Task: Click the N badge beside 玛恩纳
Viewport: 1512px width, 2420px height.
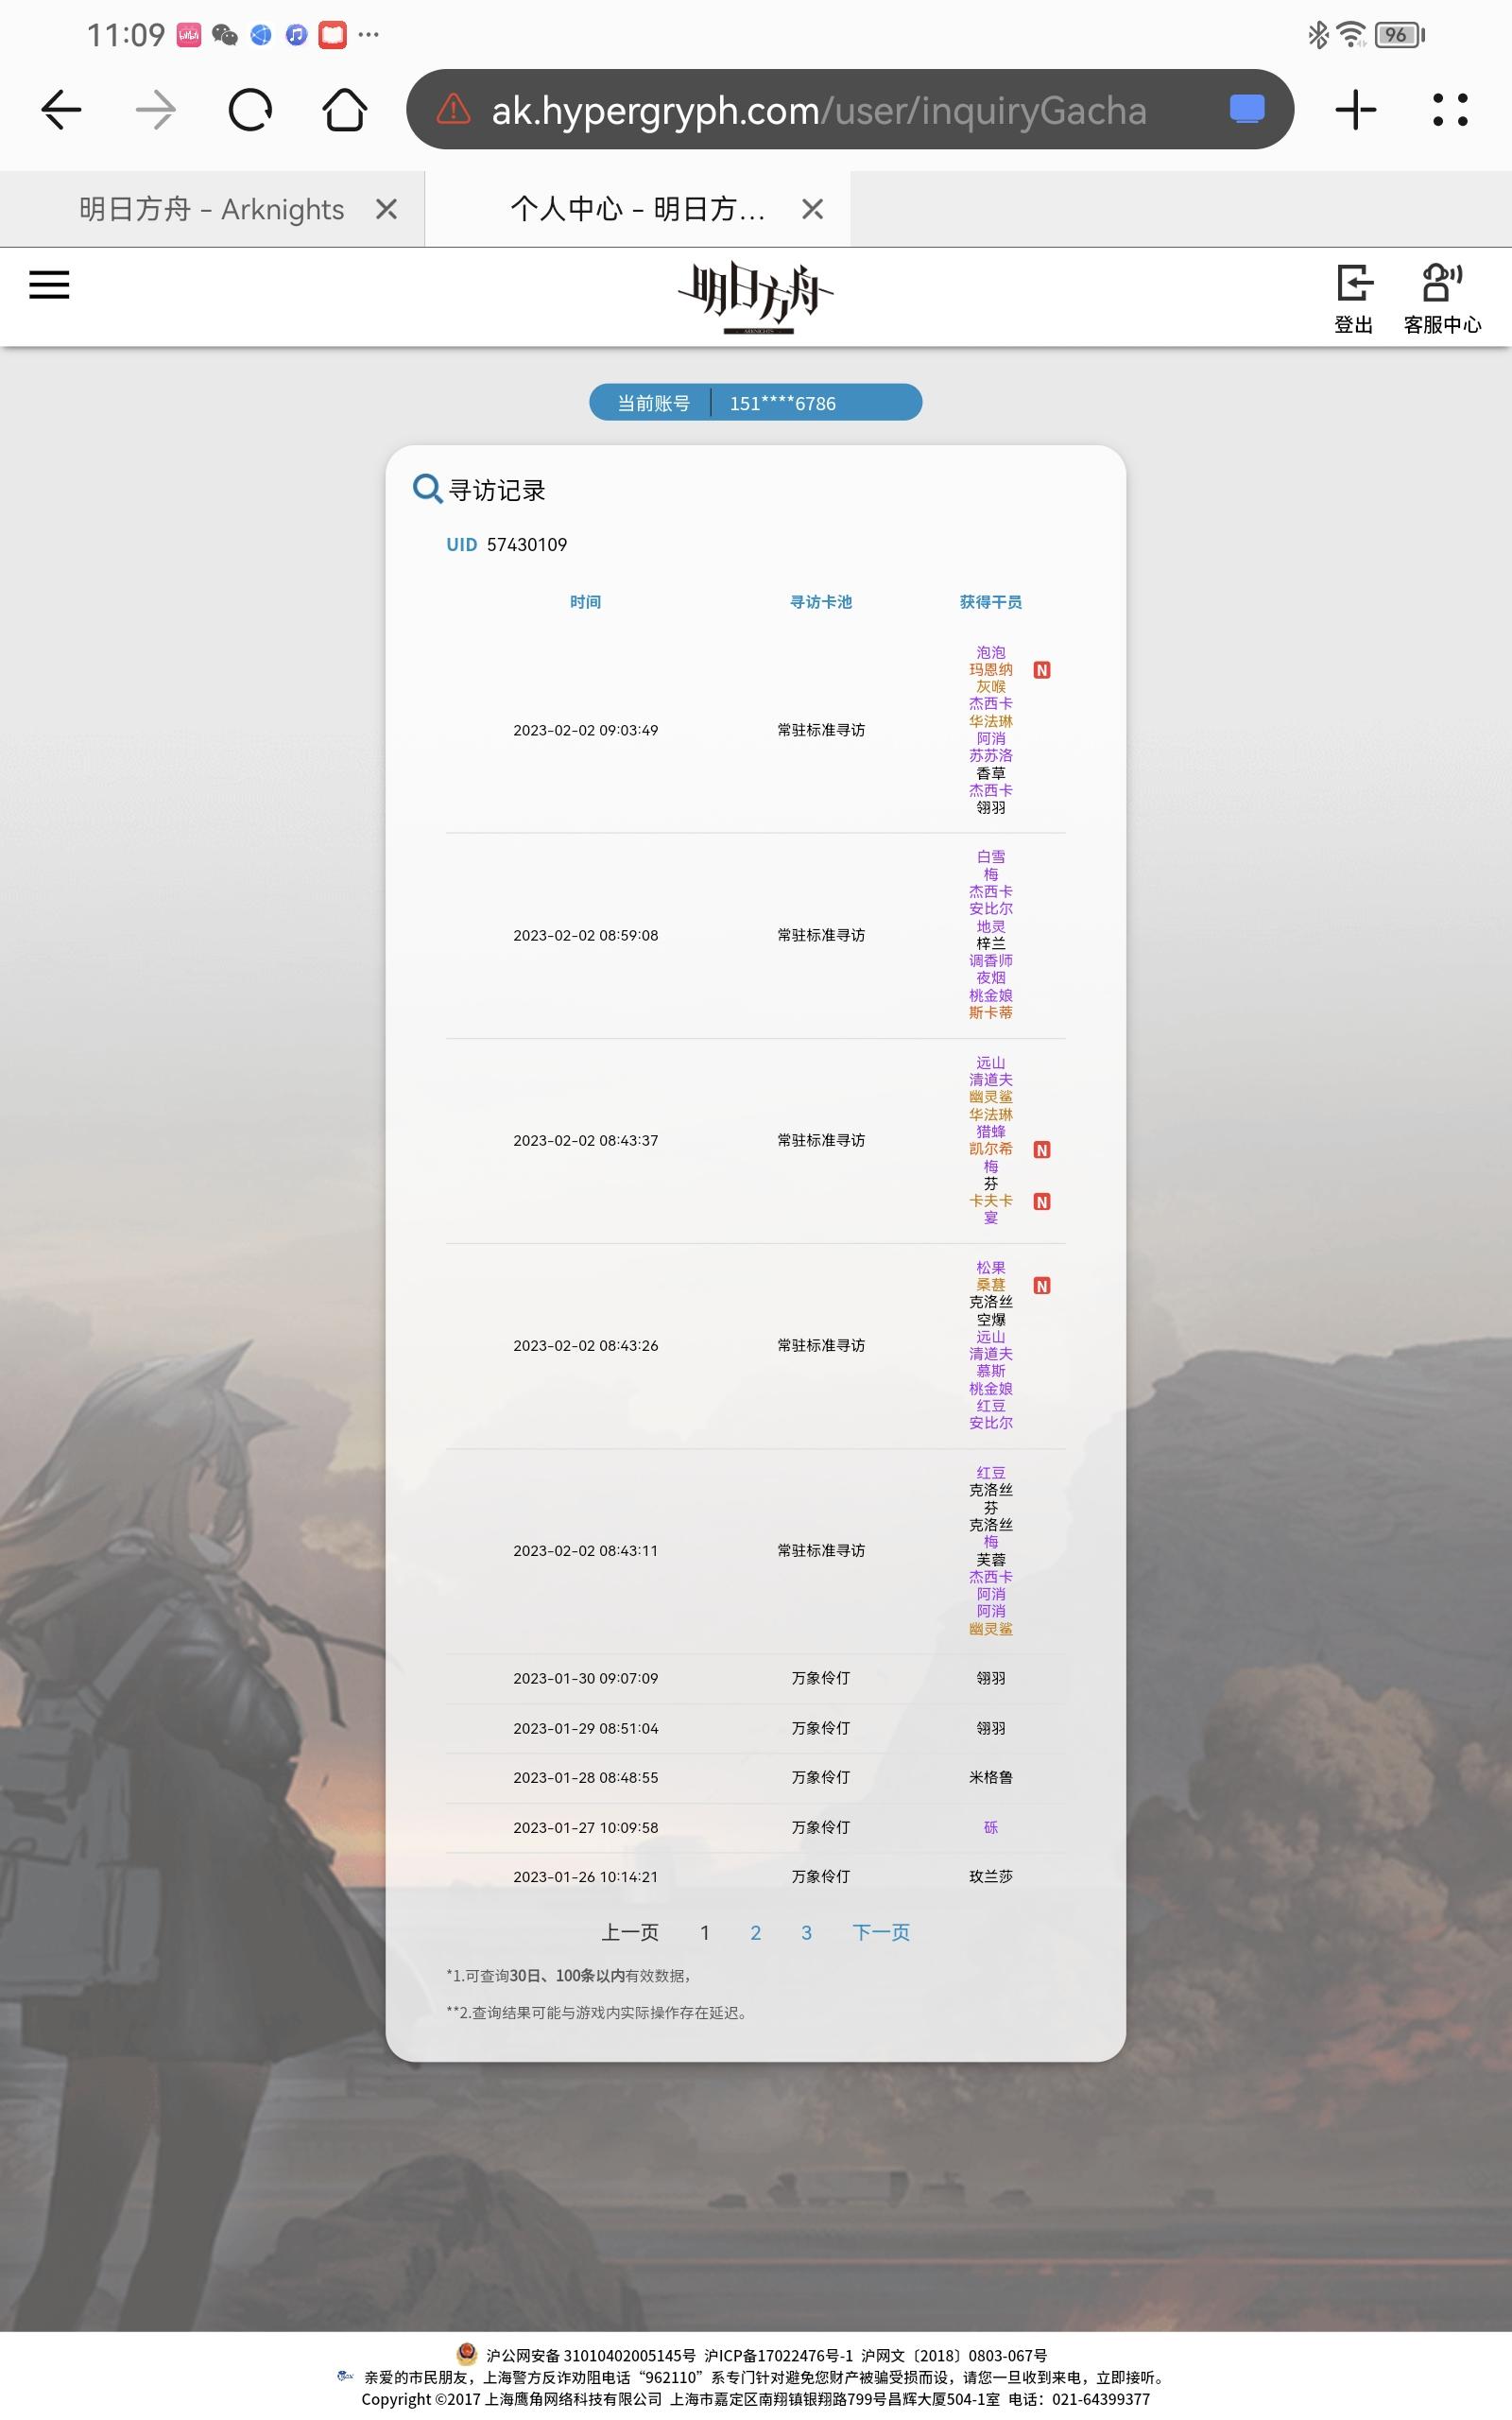Action: [x=1042, y=670]
